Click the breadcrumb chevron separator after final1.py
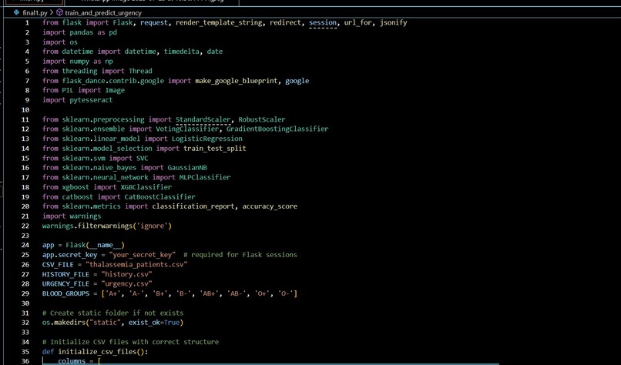 click(x=52, y=12)
